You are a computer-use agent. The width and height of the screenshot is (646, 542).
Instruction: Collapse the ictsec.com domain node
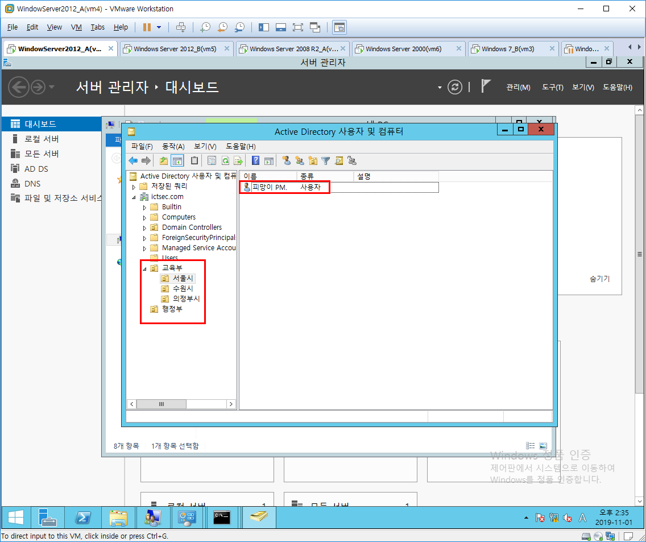pos(134,197)
